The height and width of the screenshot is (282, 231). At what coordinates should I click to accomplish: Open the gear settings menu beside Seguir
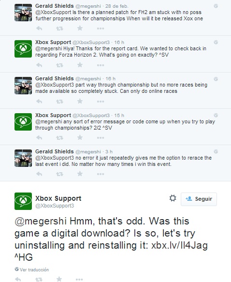173,198
